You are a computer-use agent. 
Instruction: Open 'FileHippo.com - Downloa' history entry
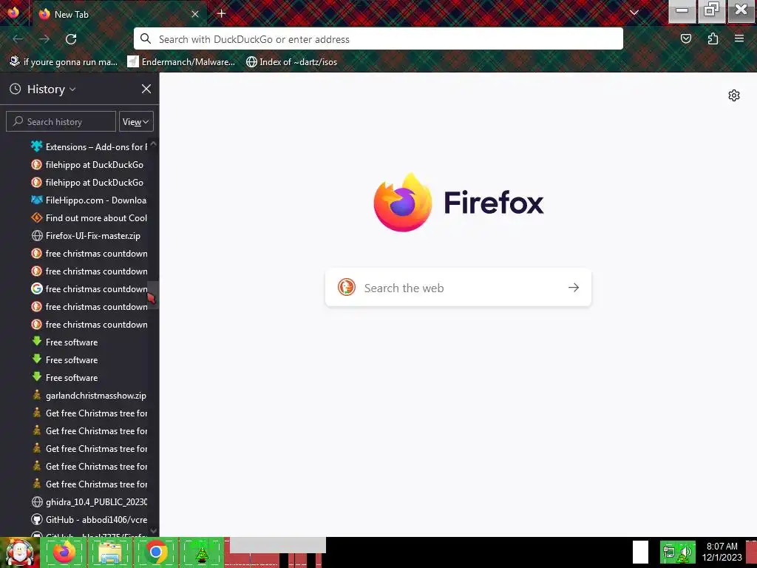point(89,200)
